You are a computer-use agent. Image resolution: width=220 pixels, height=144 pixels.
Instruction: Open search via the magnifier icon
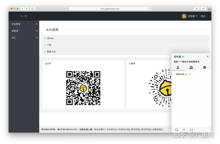tap(177, 130)
